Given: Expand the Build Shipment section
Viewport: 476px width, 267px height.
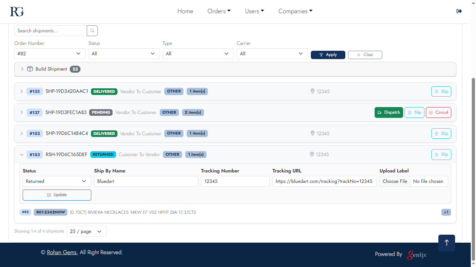Looking at the screenshot, I should (22, 69).
